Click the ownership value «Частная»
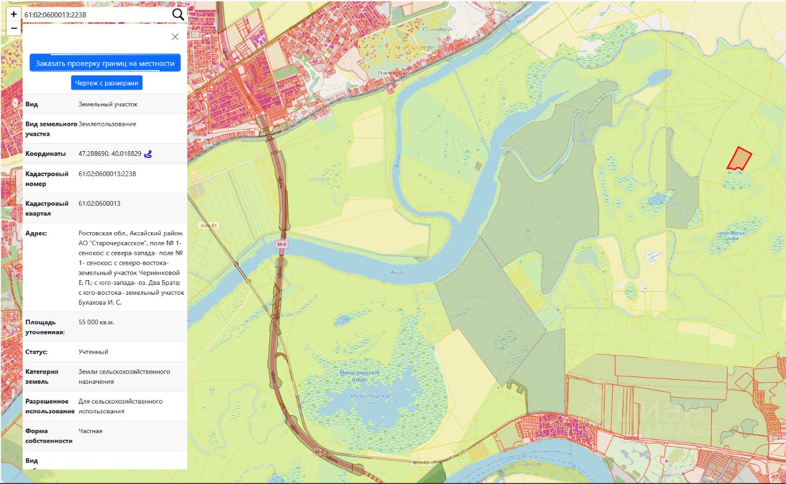Screen dimensions: 786x484 [x=90, y=431]
